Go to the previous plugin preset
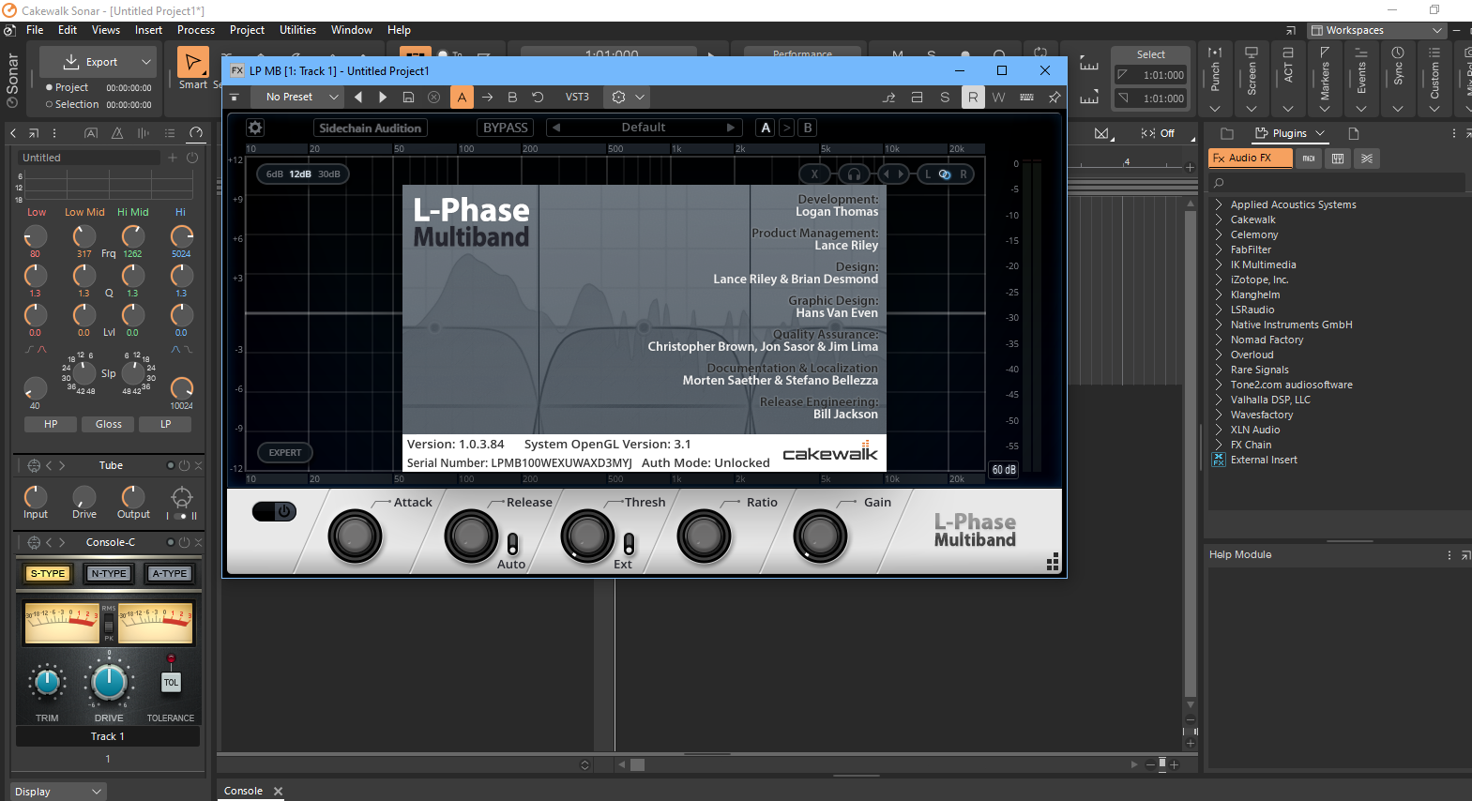This screenshot has height=801, width=1472. pos(358,97)
